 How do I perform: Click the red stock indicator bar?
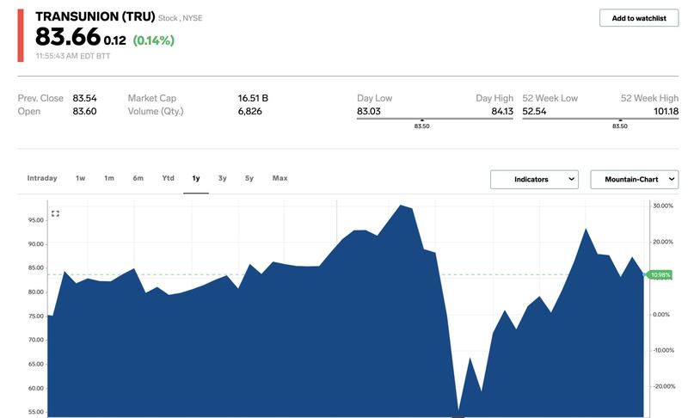coord(21,35)
